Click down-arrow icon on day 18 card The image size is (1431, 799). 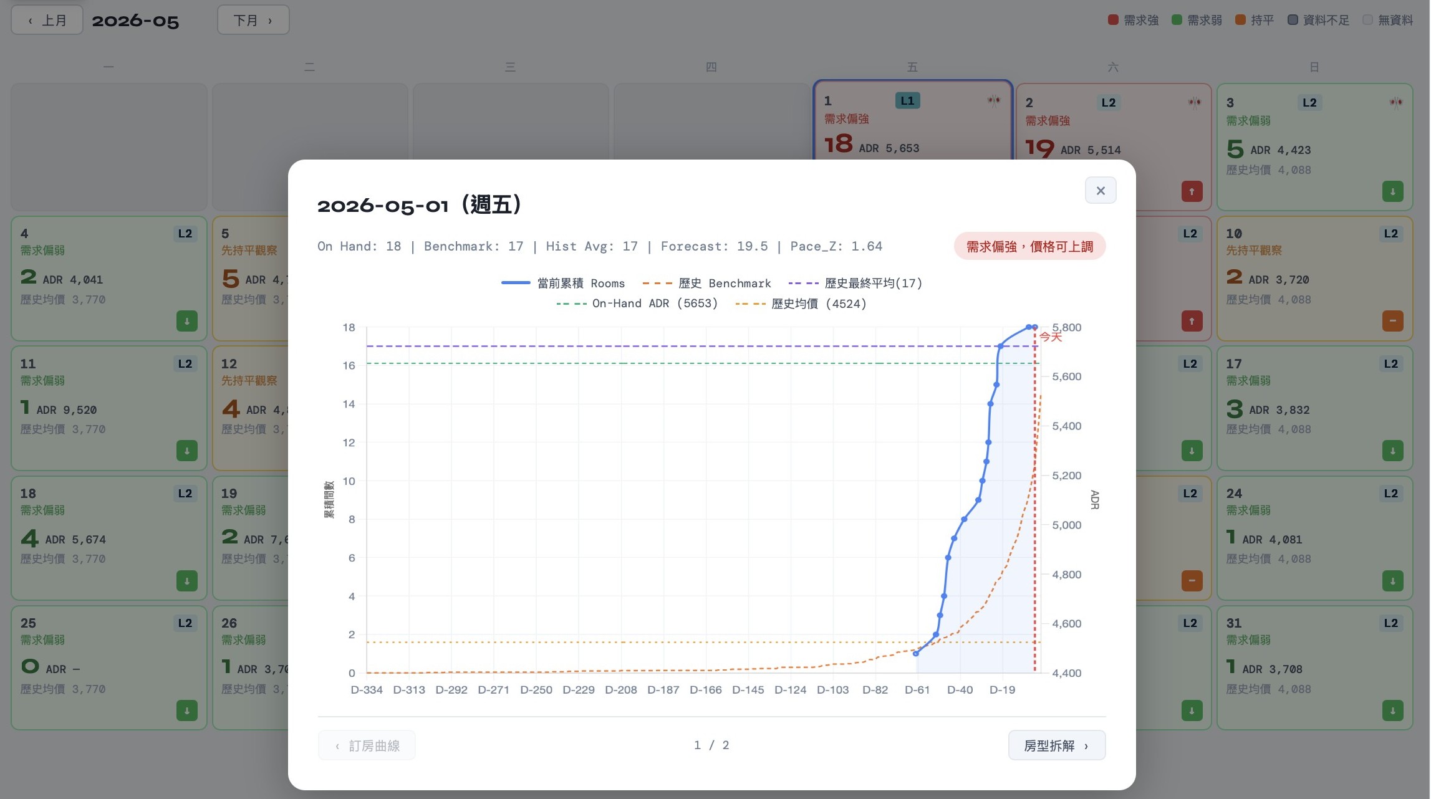[186, 581]
